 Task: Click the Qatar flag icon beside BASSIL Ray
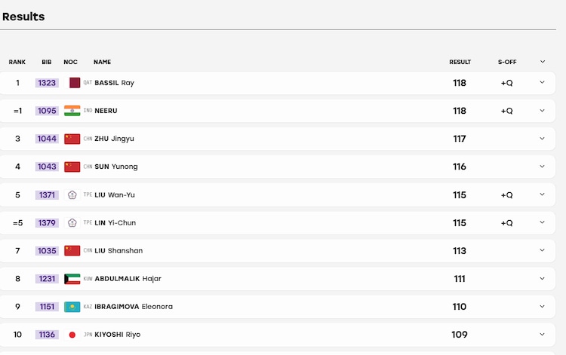[x=75, y=83]
